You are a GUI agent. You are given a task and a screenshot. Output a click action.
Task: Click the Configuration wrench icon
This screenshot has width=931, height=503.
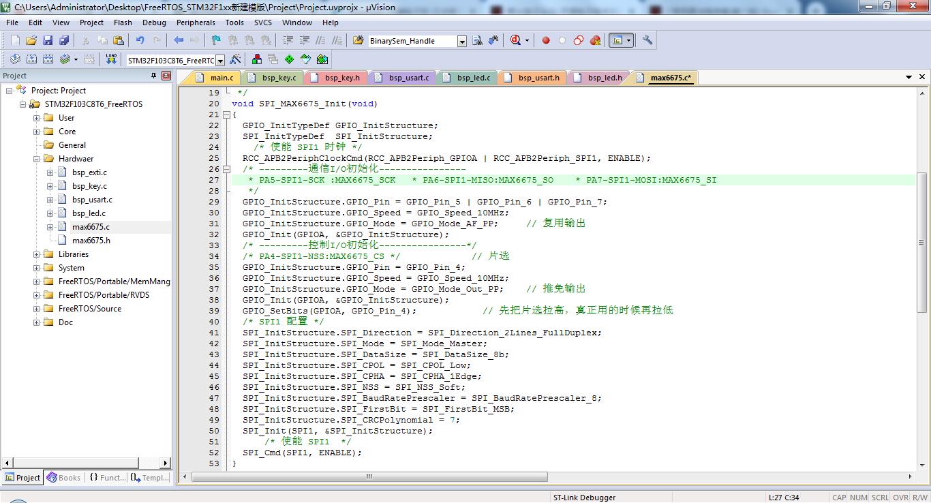click(x=647, y=41)
